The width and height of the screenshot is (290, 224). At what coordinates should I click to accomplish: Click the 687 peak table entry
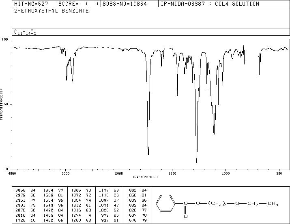(x=138, y=215)
